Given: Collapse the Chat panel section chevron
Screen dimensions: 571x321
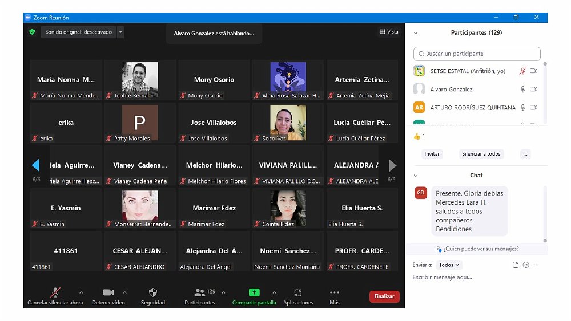Looking at the screenshot, I should point(416,176).
